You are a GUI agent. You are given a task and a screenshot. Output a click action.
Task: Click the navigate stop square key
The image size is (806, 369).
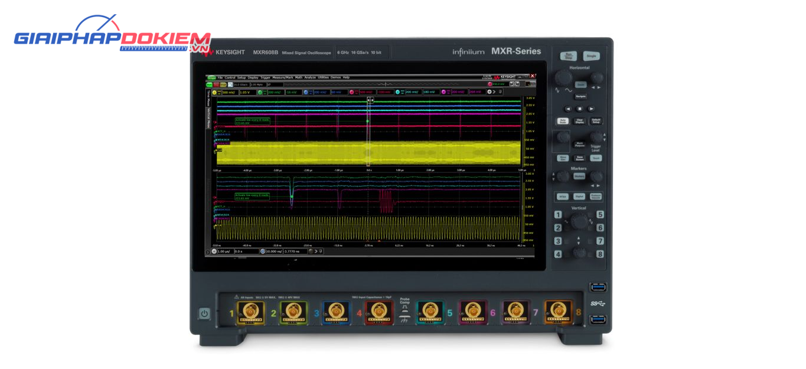[579, 109]
